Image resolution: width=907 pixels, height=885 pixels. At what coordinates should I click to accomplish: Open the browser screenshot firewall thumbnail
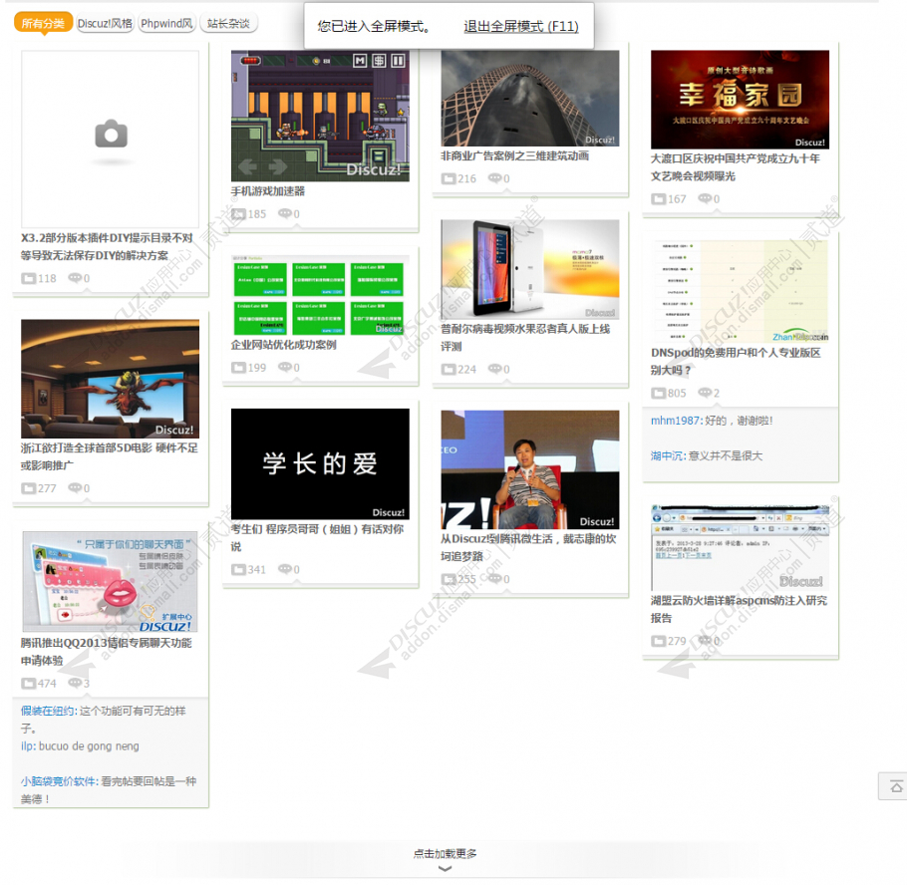click(x=740, y=547)
